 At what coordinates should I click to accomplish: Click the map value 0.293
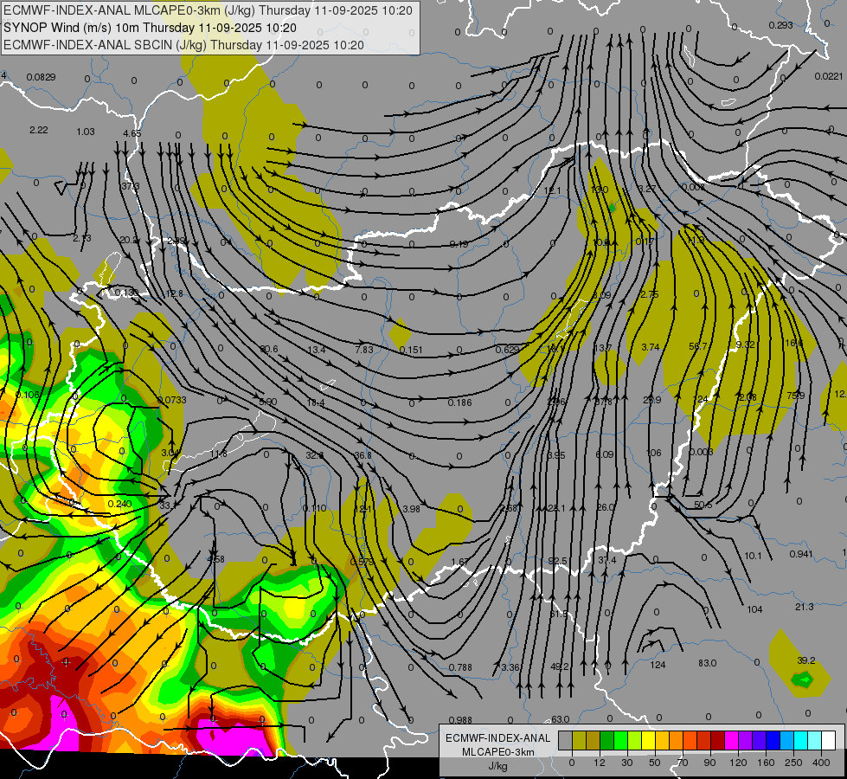780,25
